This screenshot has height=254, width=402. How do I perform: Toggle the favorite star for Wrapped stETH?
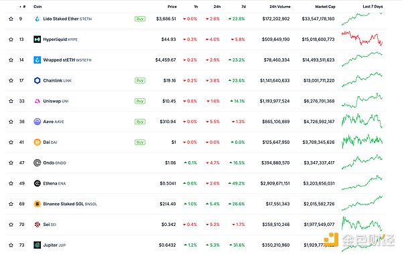pyautogui.click(x=11, y=60)
